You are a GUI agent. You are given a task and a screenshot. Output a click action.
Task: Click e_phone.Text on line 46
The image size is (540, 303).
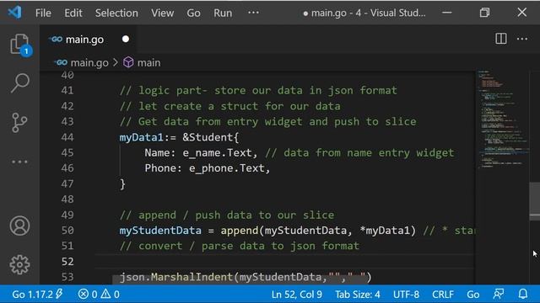226,168
